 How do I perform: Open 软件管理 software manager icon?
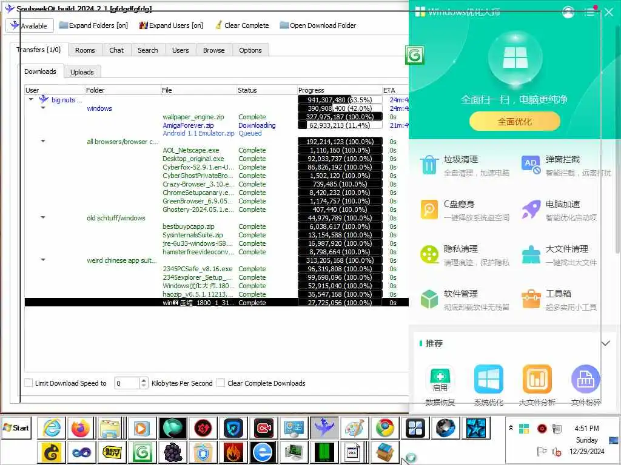pos(429,299)
